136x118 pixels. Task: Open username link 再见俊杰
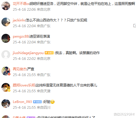[20, 69]
